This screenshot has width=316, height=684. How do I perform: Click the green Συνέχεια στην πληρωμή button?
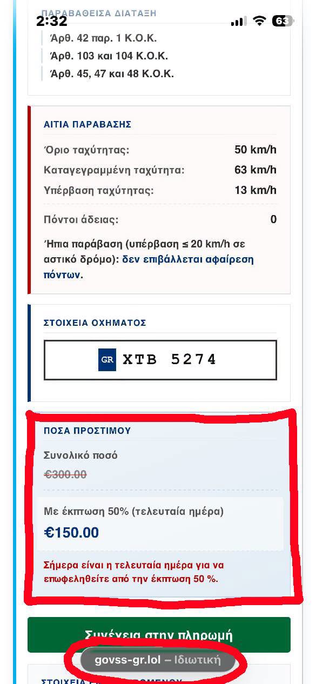pyautogui.click(x=159, y=634)
